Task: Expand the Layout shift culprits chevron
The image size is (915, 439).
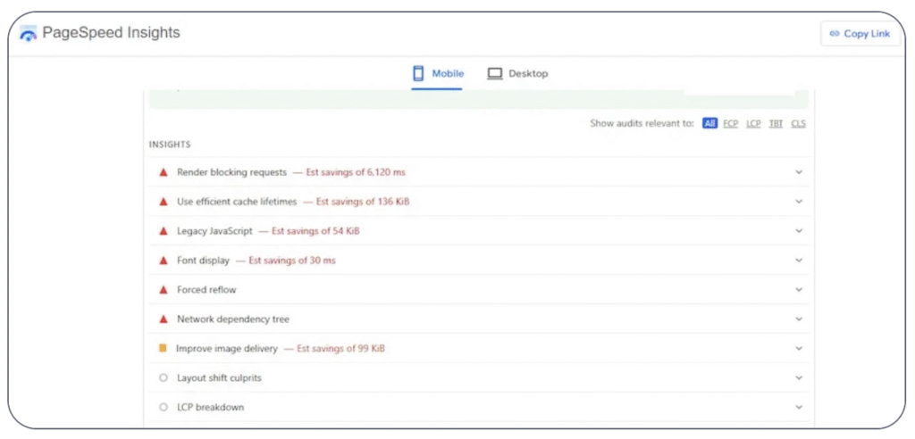Action: coord(799,377)
